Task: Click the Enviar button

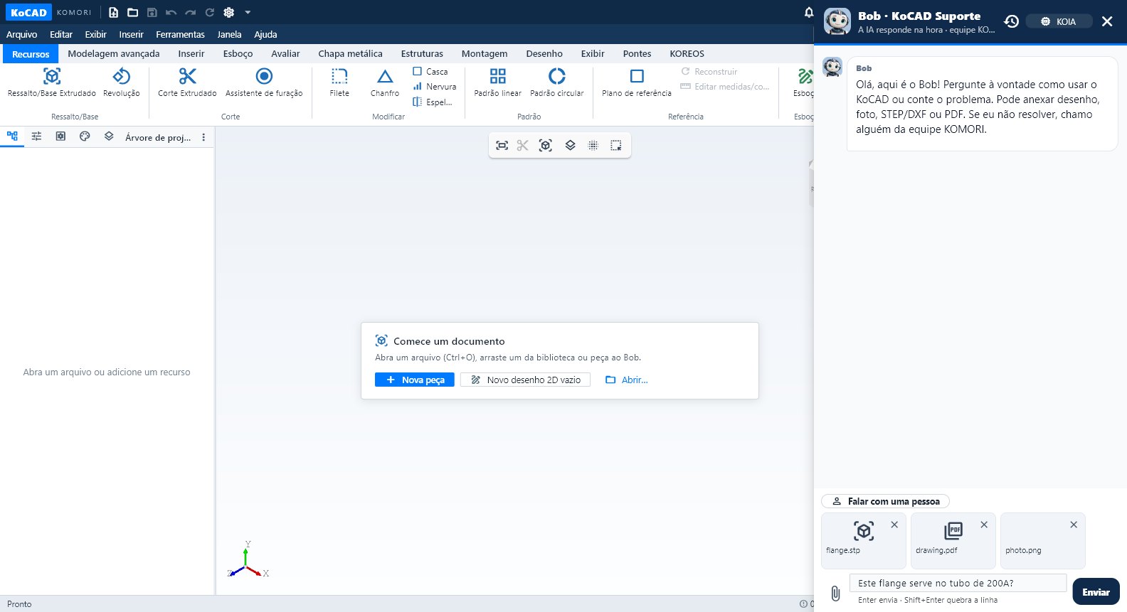Action: pyautogui.click(x=1096, y=591)
